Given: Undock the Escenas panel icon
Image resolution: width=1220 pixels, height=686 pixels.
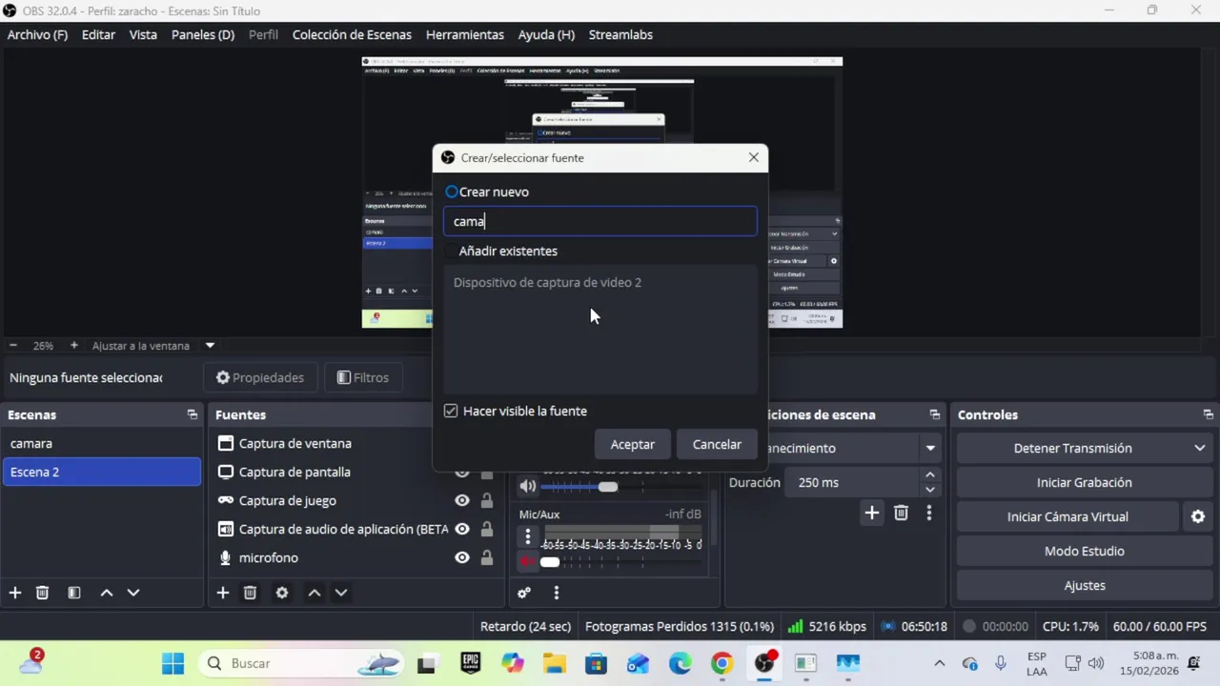Looking at the screenshot, I should (x=193, y=414).
